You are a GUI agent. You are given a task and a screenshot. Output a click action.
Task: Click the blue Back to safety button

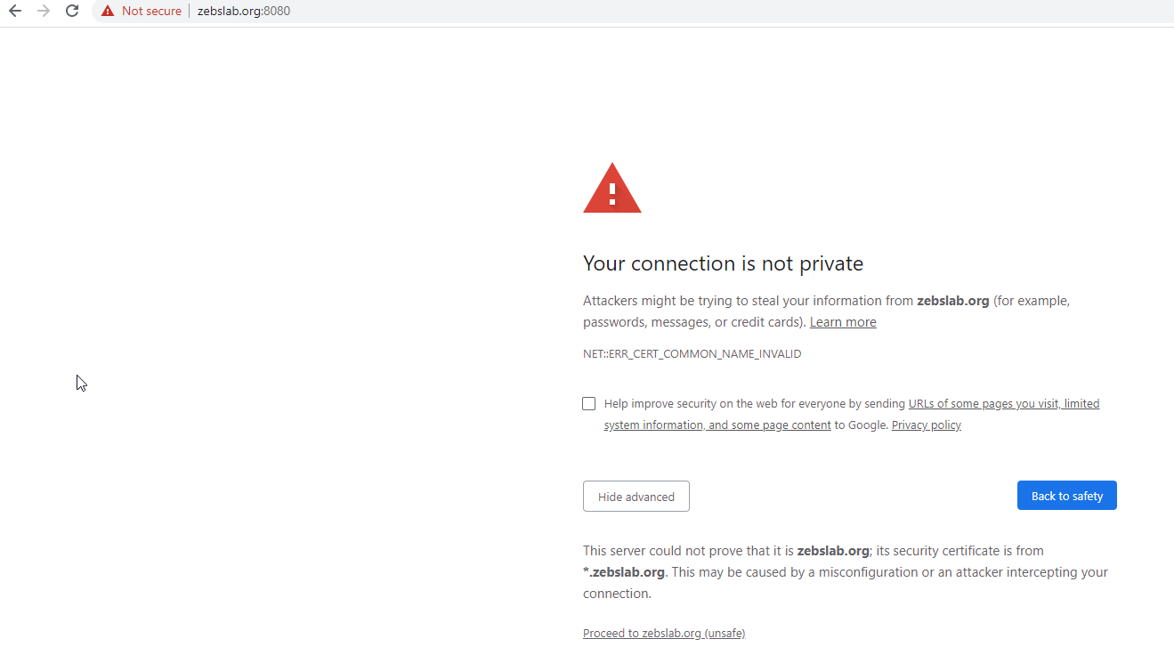click(1067, 496)
